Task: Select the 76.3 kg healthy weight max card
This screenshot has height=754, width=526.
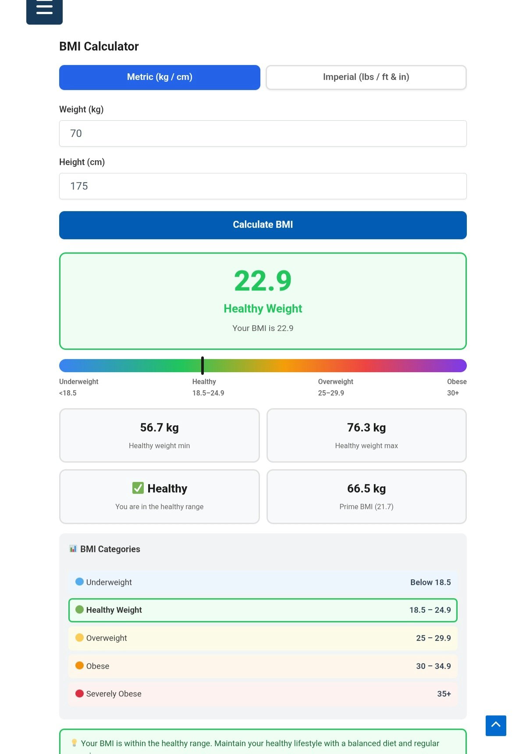Action: [x=366, y=435]
